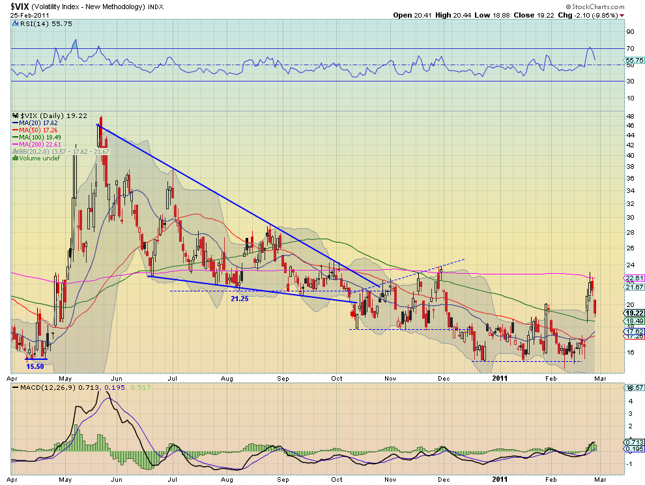Select the $VIX ticker title
Image resolution: width=645 pixels, height=485 pixels.
pos(20,6)
